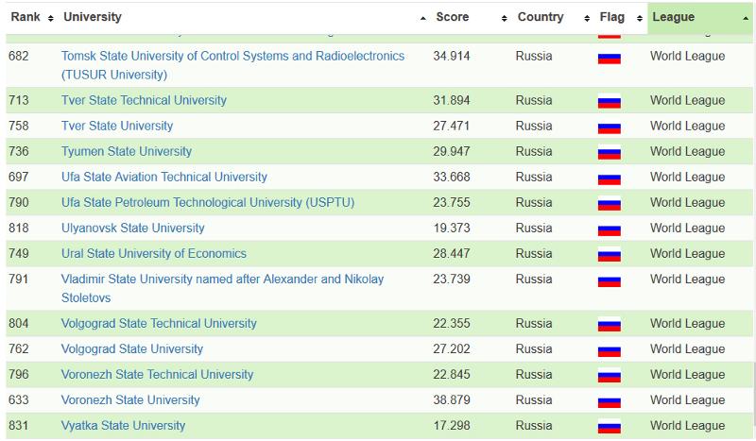
Task: Click the flag in the Ural State University of Economics row
Action: pos(609,255)
